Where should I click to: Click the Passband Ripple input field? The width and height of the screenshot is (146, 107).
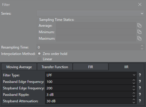point(89,95)
